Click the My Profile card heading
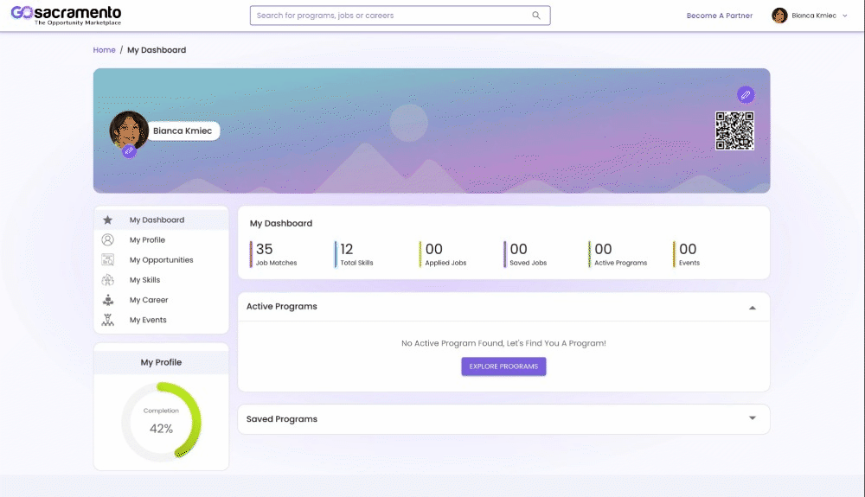The image size is (865, 497). point(161,362)
